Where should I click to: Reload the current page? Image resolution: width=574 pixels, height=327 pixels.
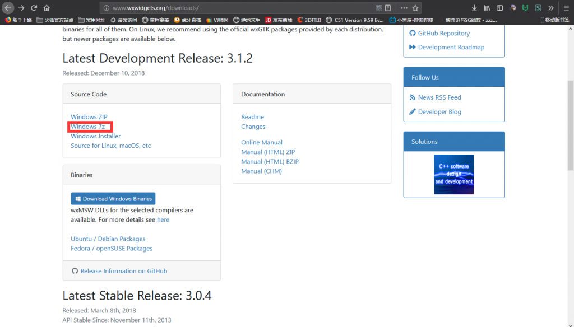click(x=34, y=8)
